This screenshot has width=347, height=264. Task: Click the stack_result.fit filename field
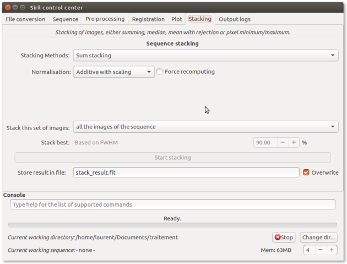coord(186,173)
